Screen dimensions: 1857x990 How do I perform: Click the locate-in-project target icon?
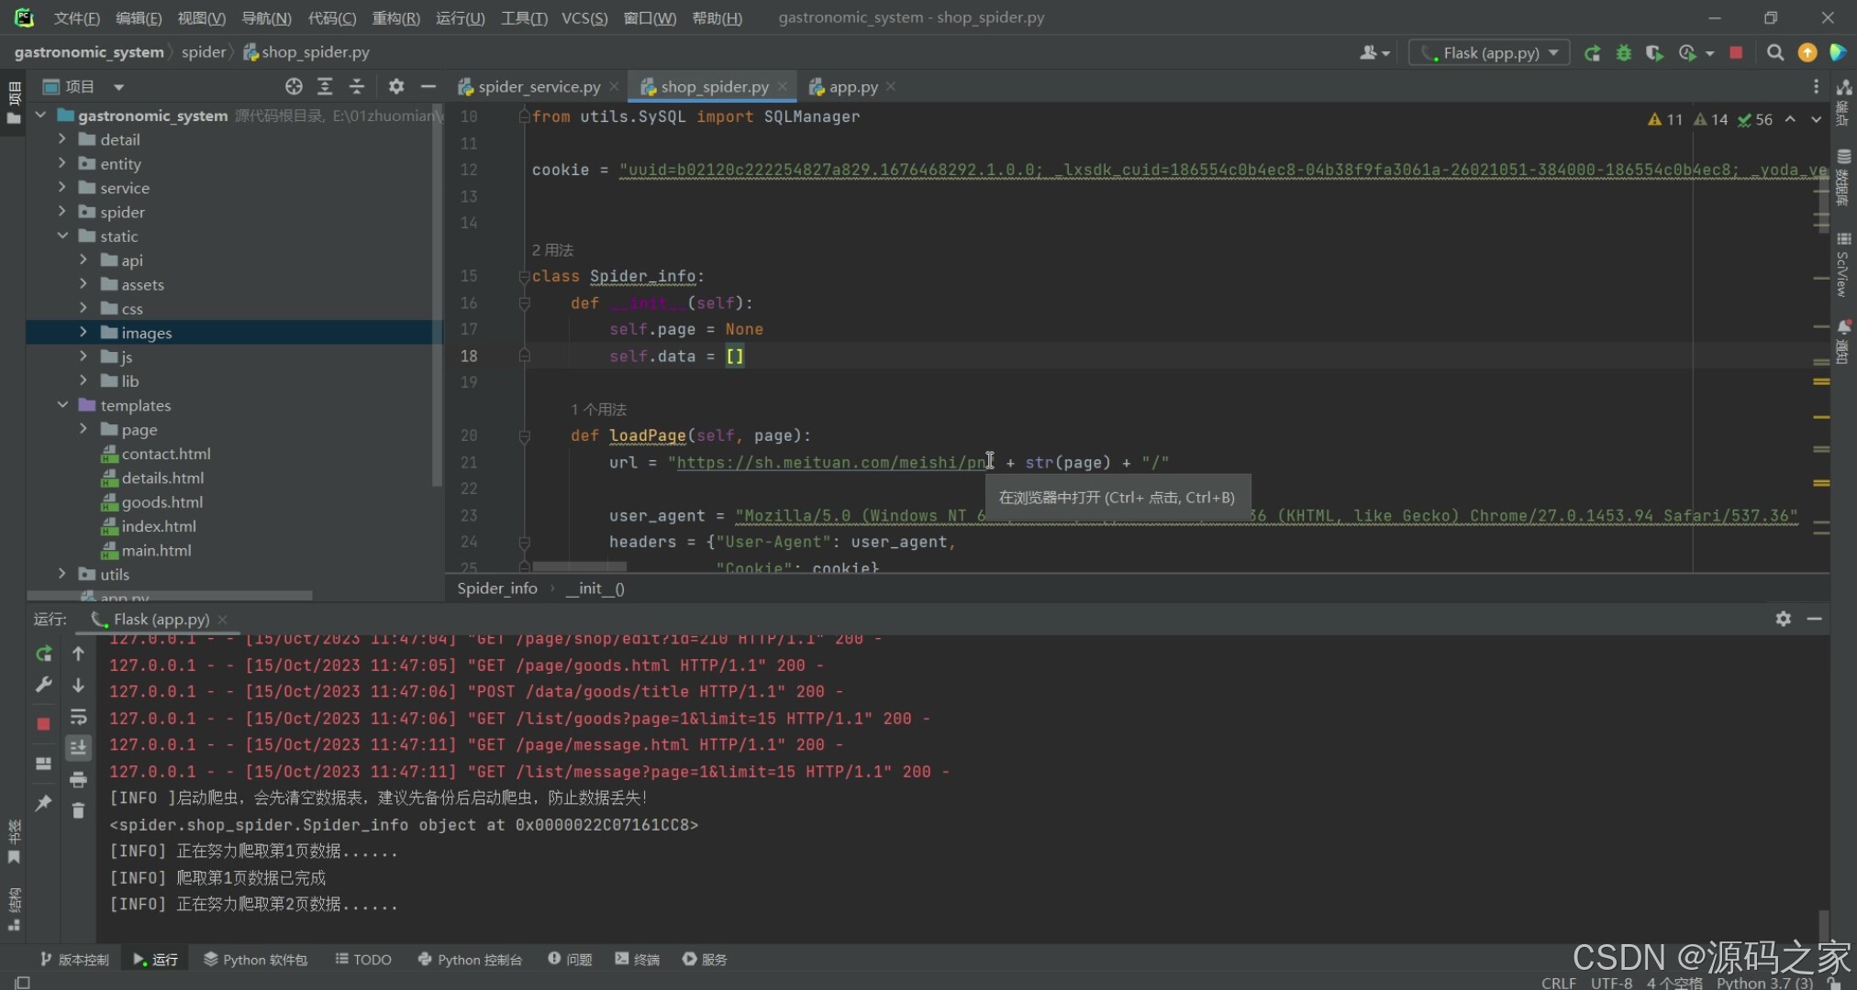(x=294, y=86)
